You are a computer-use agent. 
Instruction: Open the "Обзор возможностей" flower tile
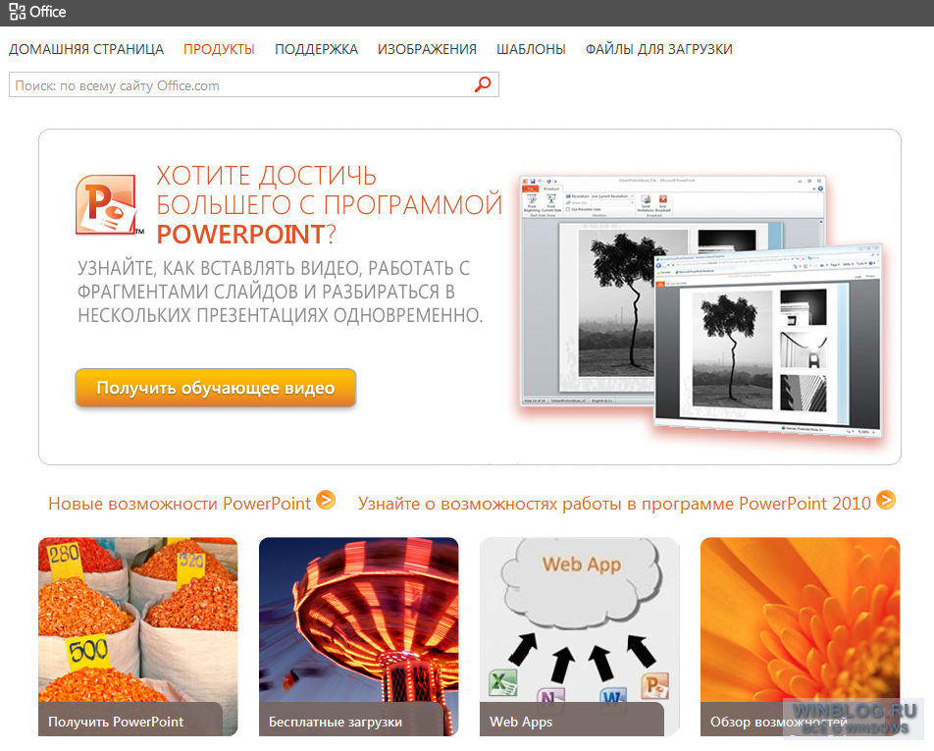(800, 636)
